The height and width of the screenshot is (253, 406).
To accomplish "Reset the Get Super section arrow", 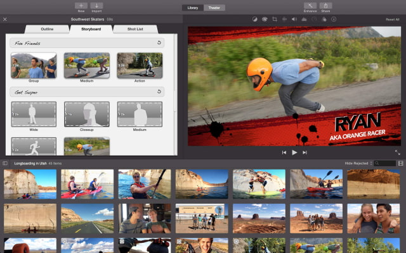I will pos(159,92).
